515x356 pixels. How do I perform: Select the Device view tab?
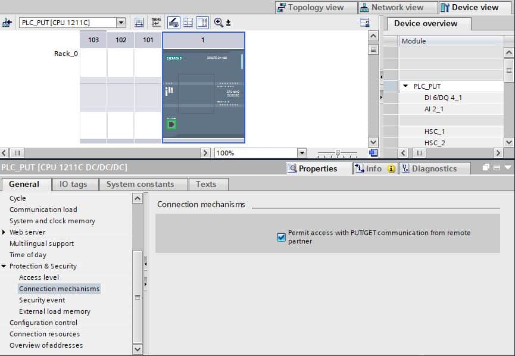[475, 7]
